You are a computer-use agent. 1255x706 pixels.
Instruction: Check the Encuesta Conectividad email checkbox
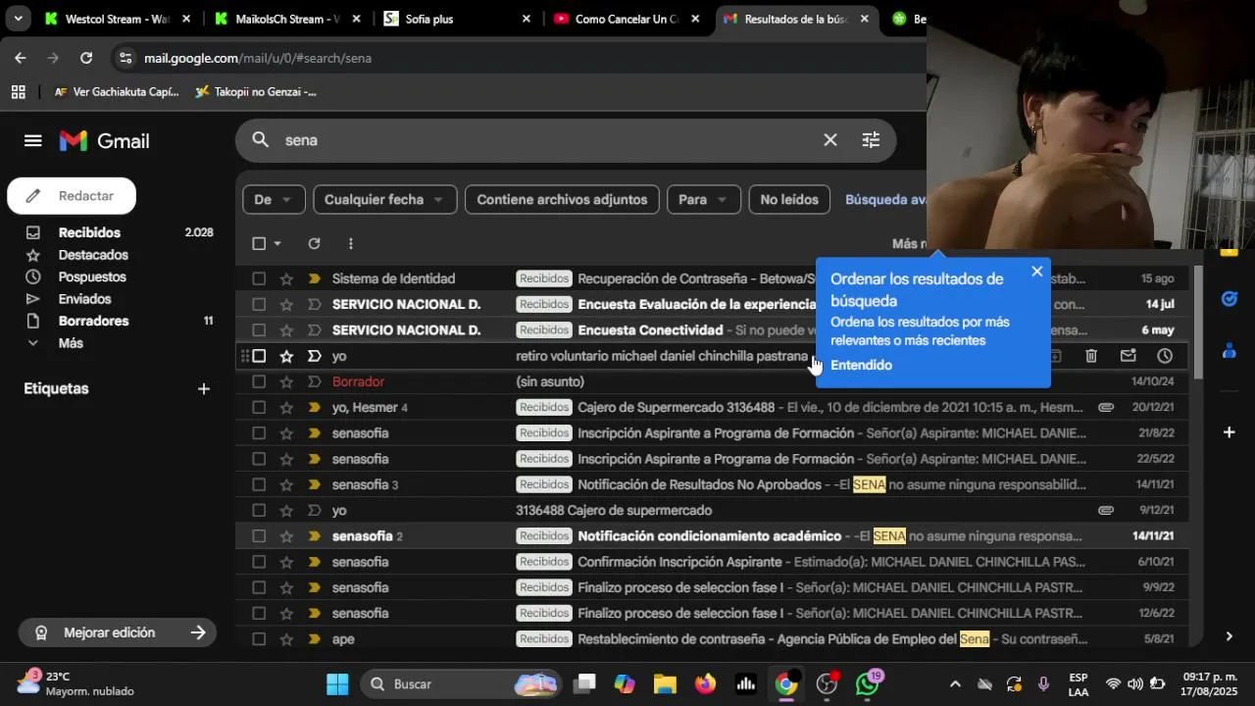pos(259,330)
